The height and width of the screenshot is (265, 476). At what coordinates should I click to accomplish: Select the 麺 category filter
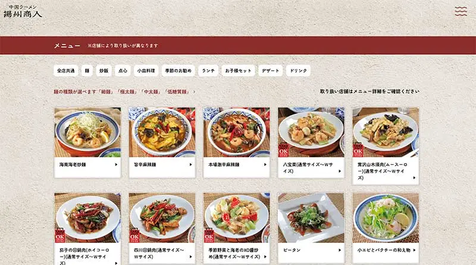point(87,70)
